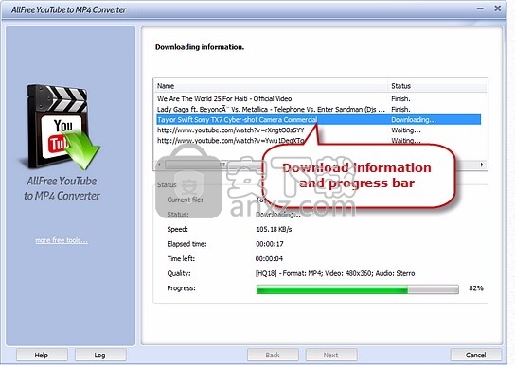515x365 pixels.
Task: Click the AllFree YouTube to MP4 Converter sidebar title
Action: [62, 188]
